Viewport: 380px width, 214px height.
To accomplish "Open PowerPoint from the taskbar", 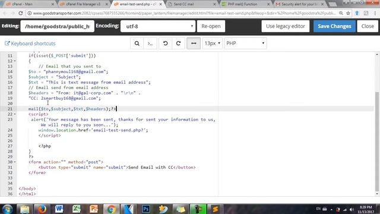I will pyautogui.click(x=94, y=209).
